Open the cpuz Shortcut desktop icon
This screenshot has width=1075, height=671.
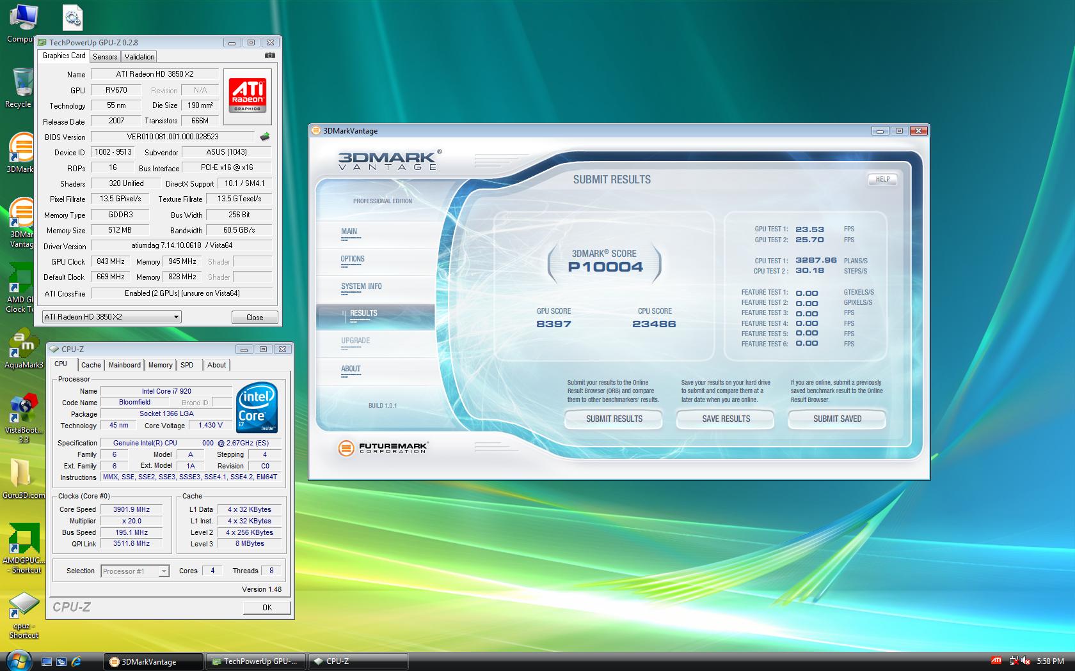24,615
